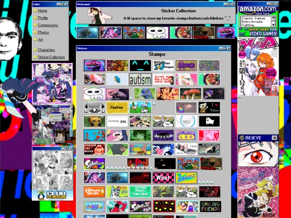Select the Club Penguin stamp
Viewport: 291px width, 218px height.
163,66
